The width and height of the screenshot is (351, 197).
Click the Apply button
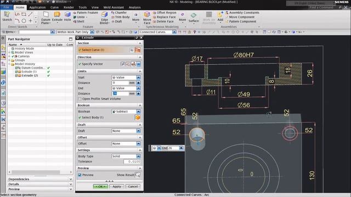[117, 186]
